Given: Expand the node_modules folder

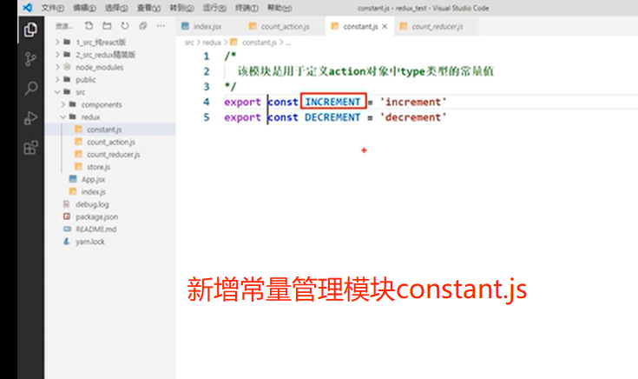Looking at the screenshot, I should (x=110, y=67).
